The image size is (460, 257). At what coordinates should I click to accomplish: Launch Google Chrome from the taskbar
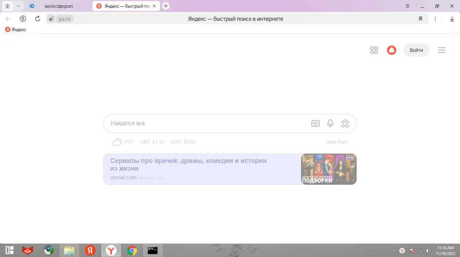pos(132,250)
